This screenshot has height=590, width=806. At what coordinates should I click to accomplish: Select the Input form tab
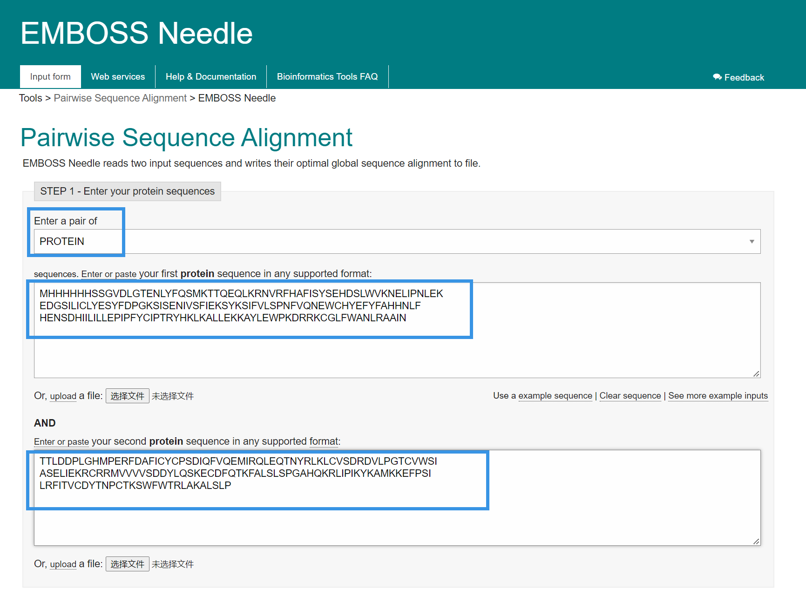pos(50,76)
